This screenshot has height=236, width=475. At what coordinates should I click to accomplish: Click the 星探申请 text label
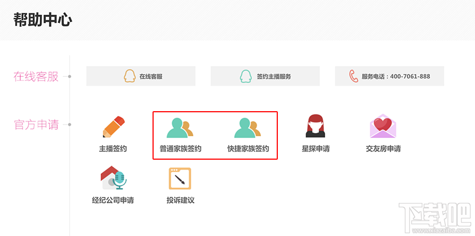click(x=315, y=149)
